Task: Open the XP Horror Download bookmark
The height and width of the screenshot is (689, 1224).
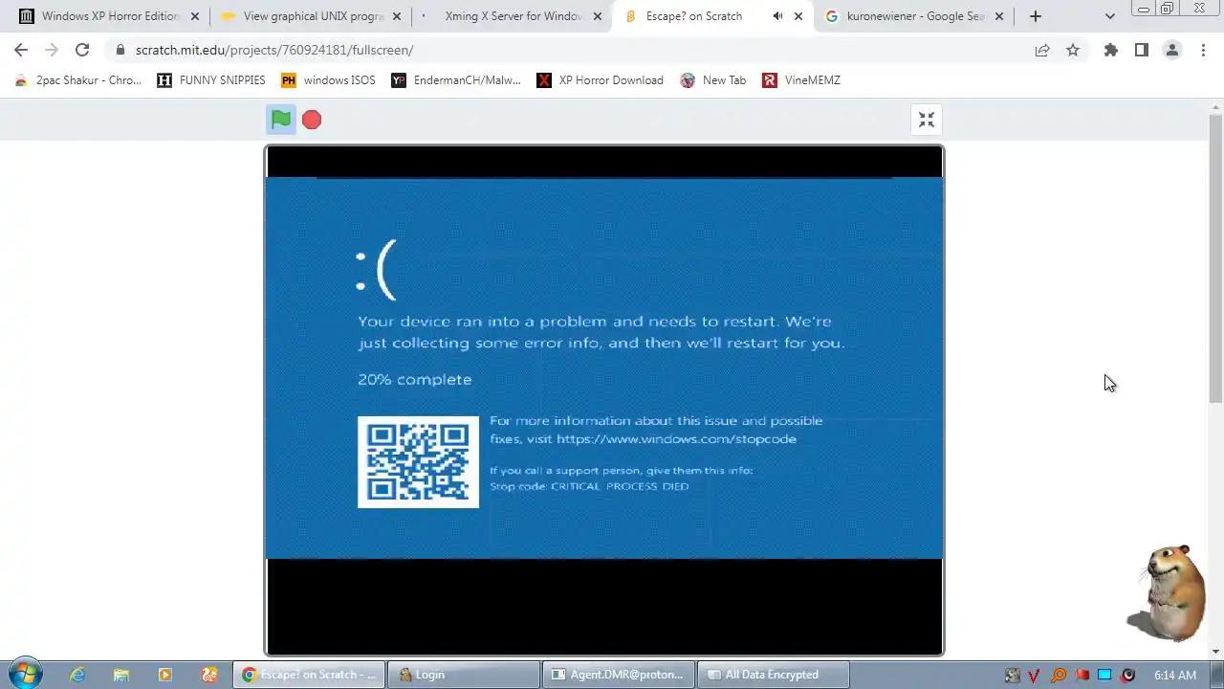Action: pos(600,80)
